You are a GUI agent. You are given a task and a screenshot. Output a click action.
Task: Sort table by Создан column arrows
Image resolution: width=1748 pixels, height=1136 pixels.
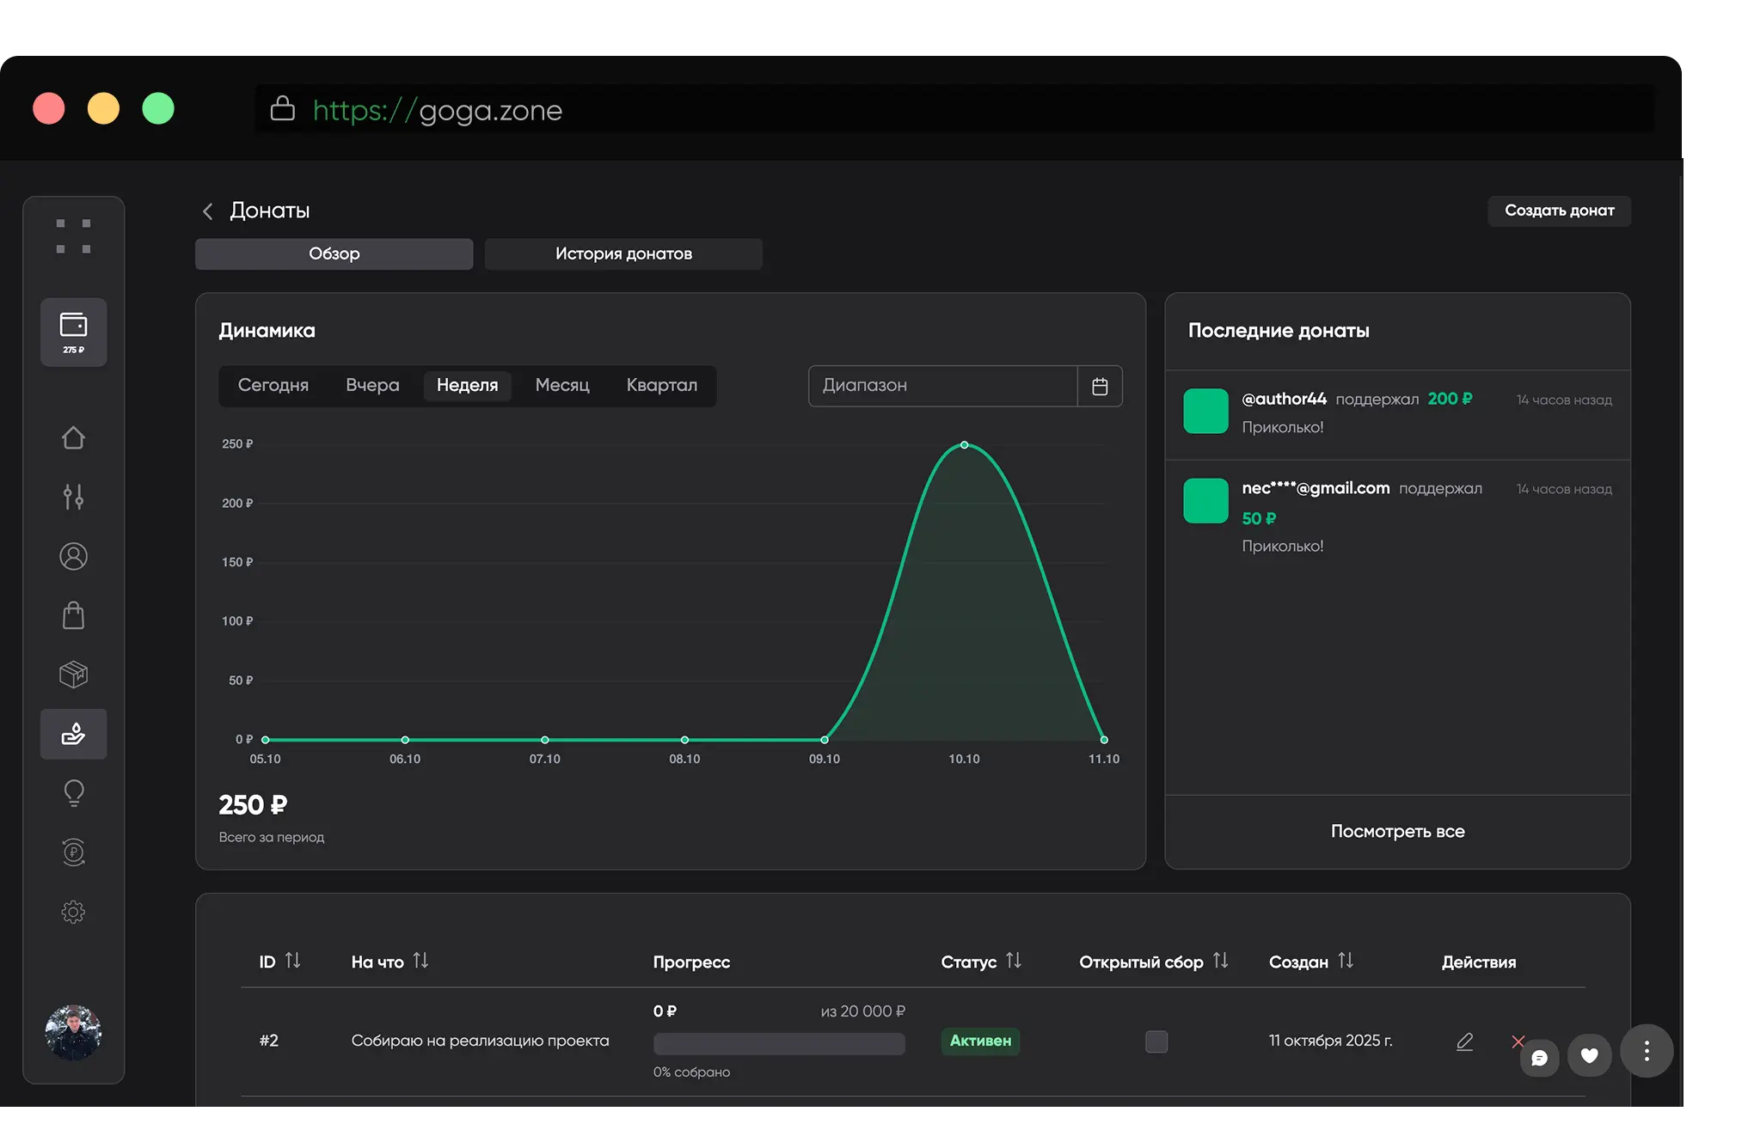point(1346,961)
